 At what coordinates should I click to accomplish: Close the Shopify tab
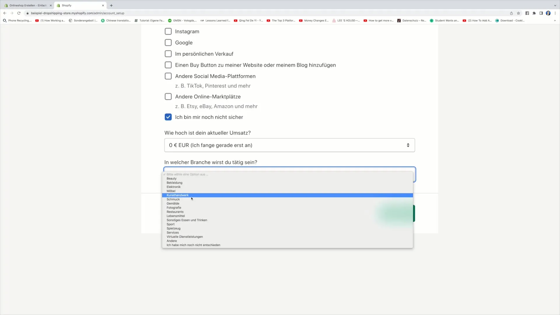tap(103, 6)
